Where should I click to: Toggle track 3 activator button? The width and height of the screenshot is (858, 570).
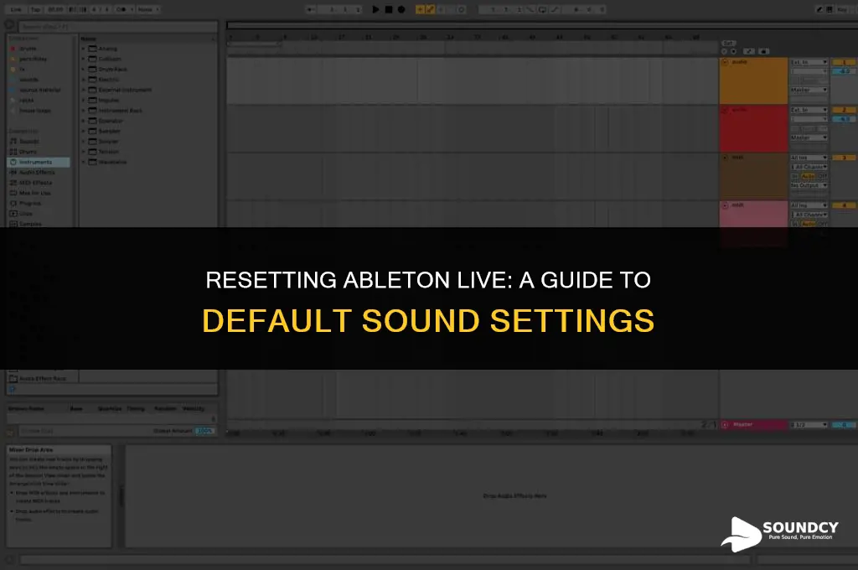845,158
